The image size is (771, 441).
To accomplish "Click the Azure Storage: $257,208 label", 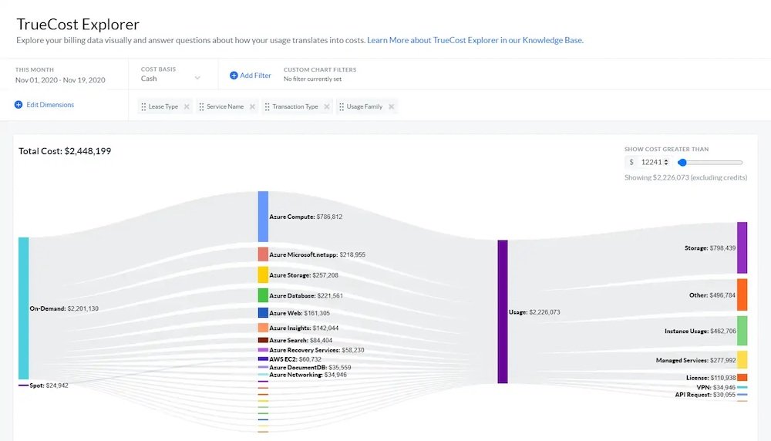I will [x=304, y=275].
